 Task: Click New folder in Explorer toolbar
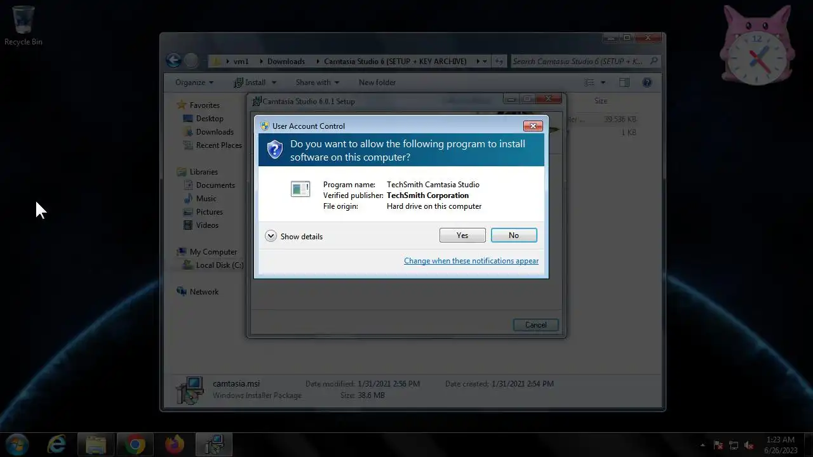[377, 83]
